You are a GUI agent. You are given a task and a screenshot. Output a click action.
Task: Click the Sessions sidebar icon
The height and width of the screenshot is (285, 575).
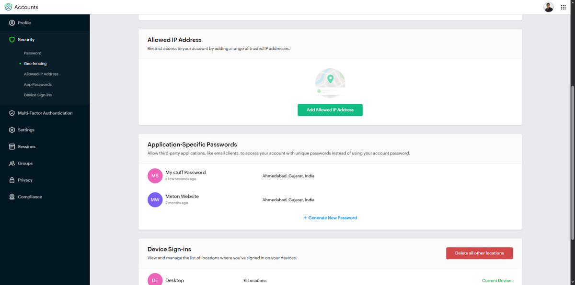pos(12,147)
